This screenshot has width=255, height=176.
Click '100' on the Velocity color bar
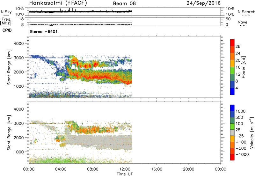(239, 124)
